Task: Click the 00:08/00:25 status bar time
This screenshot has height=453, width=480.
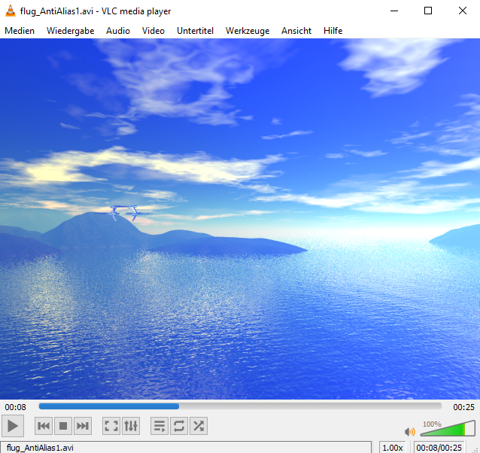Action: [x=439, y=448]
